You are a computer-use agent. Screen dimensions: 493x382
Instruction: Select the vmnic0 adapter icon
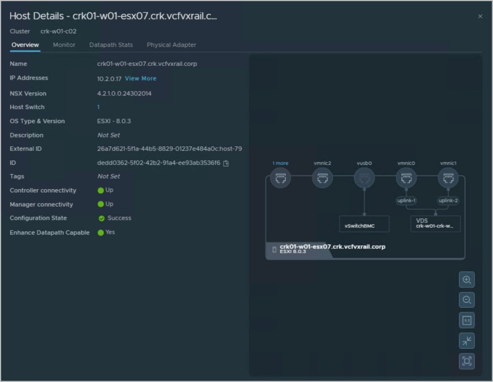click(406, 178)
